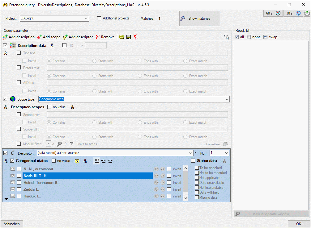The image size is (311, 228).
Task: Select the 123 numeric sort icon
Action: click(96, 161)
